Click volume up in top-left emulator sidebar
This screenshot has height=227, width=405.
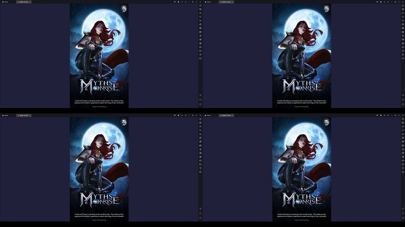click(200, 13)
